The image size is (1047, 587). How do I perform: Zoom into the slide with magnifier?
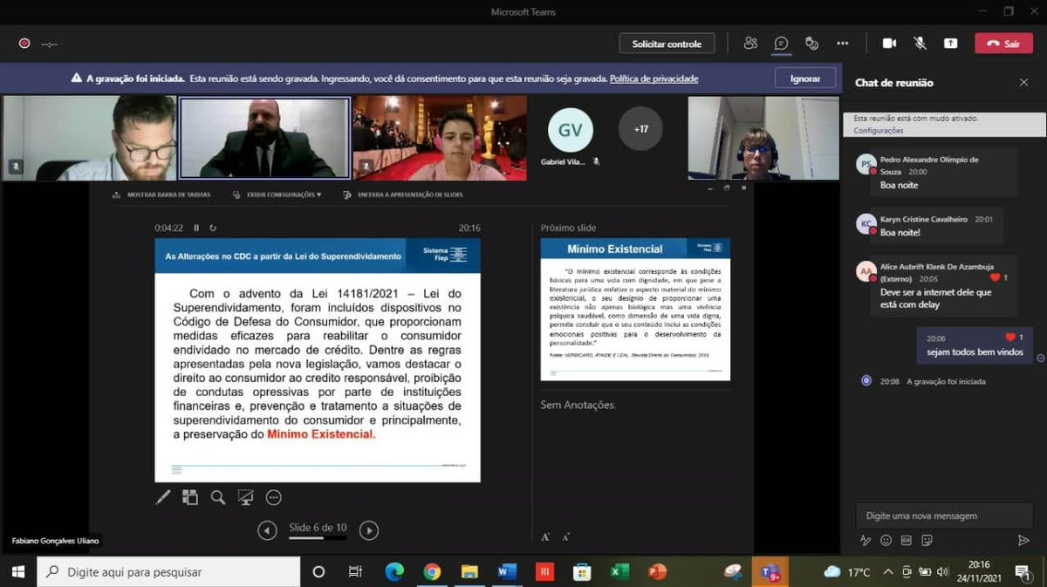[218, 497]
